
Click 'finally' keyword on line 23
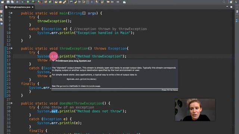28,84
